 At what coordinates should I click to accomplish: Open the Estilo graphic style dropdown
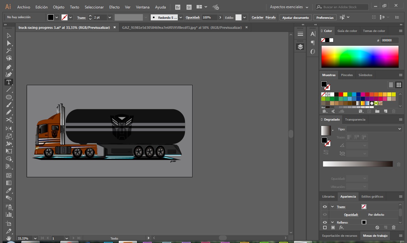tap(244, 18)
